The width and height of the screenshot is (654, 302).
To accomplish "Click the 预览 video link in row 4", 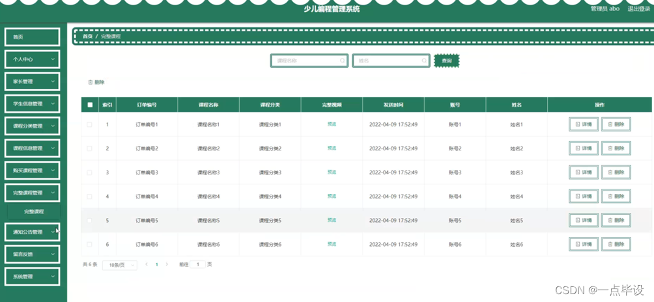I will [x=332, y=196].
